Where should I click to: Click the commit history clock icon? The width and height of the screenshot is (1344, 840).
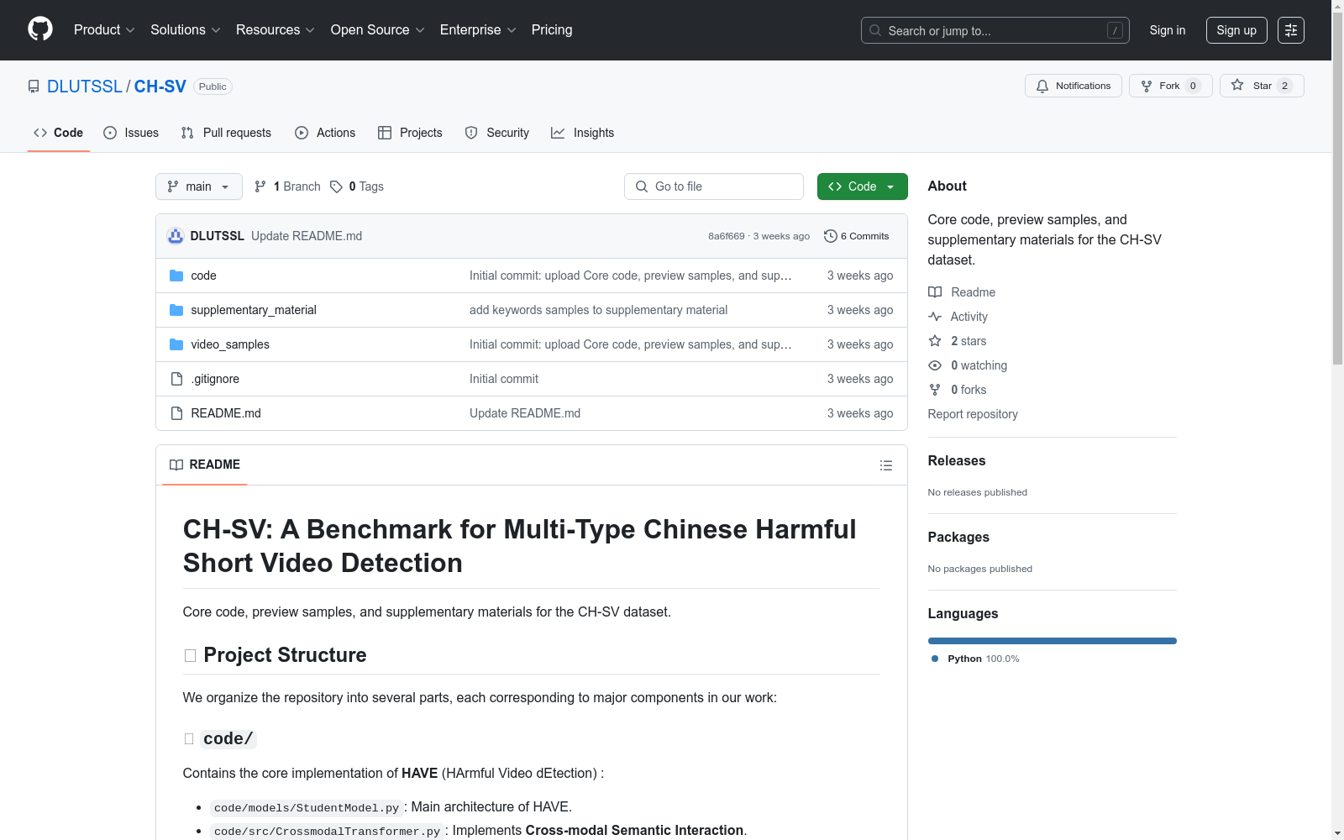click(831, 236)
